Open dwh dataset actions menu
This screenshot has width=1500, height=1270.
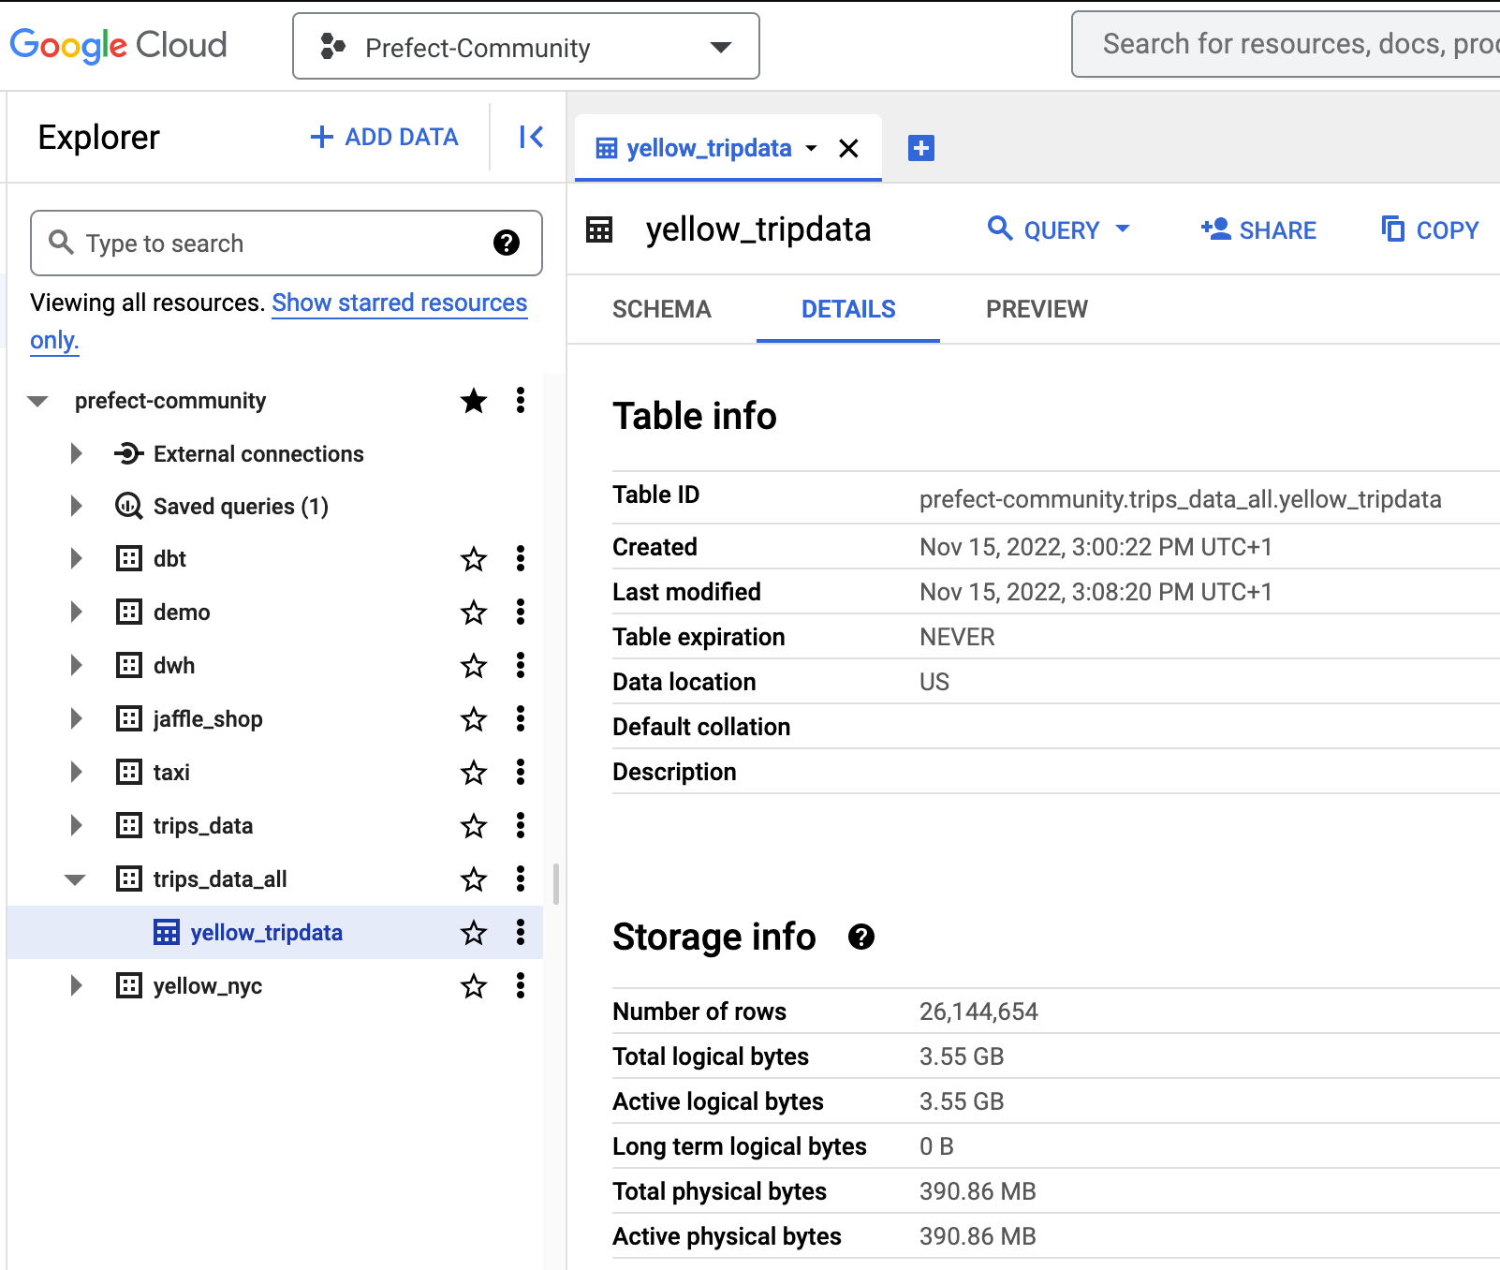[521, 666]
